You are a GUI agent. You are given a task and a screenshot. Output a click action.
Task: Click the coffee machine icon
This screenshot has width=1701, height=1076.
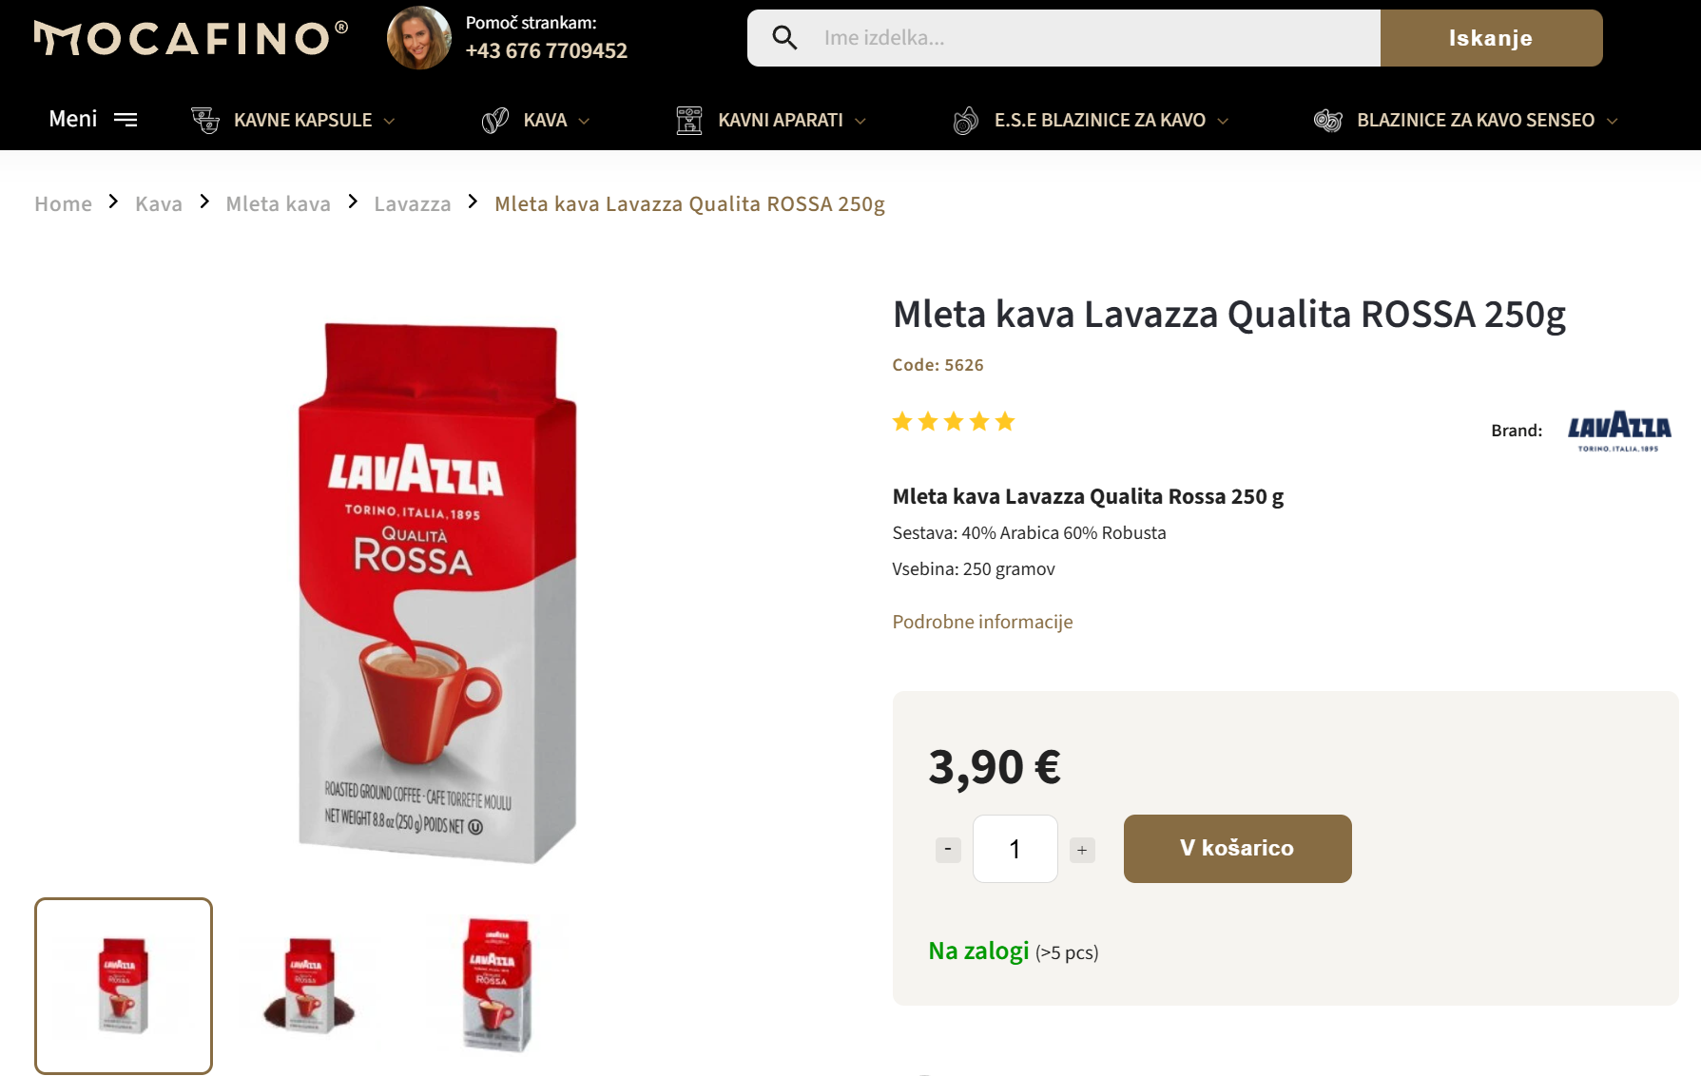(x=689, y=121)
